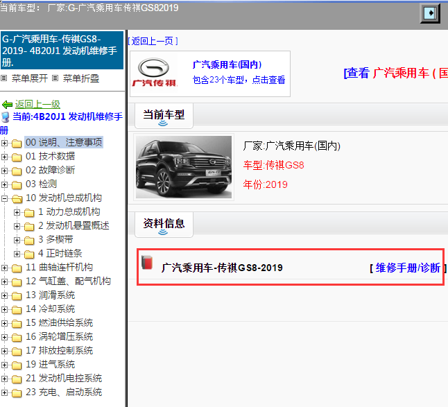Click folder icon of 19 进气系统

pyautogui.click(x=17, y=365)
